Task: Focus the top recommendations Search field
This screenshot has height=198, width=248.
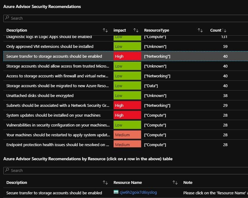Action: pyautogui.click(x=126, y=18)
